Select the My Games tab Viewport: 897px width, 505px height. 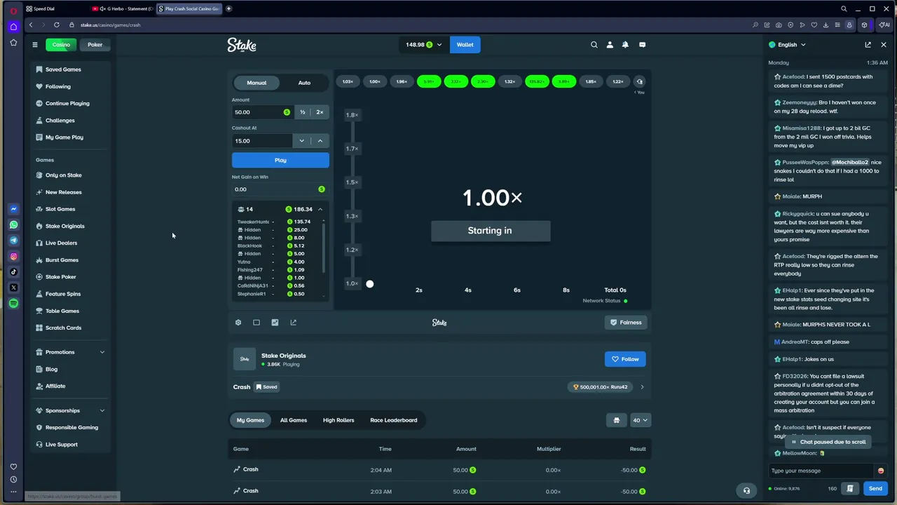pos(250,420)
